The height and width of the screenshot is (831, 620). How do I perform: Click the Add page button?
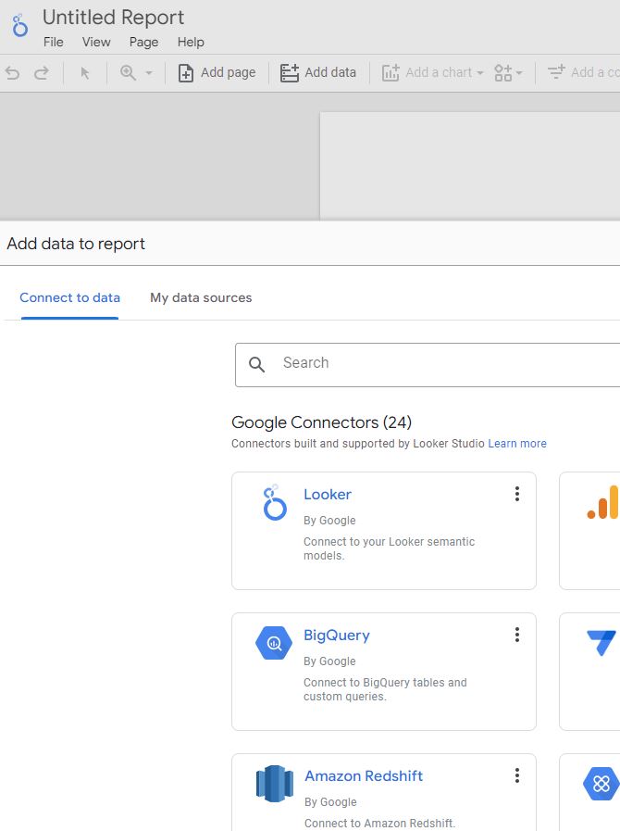(x=217, y=73)
